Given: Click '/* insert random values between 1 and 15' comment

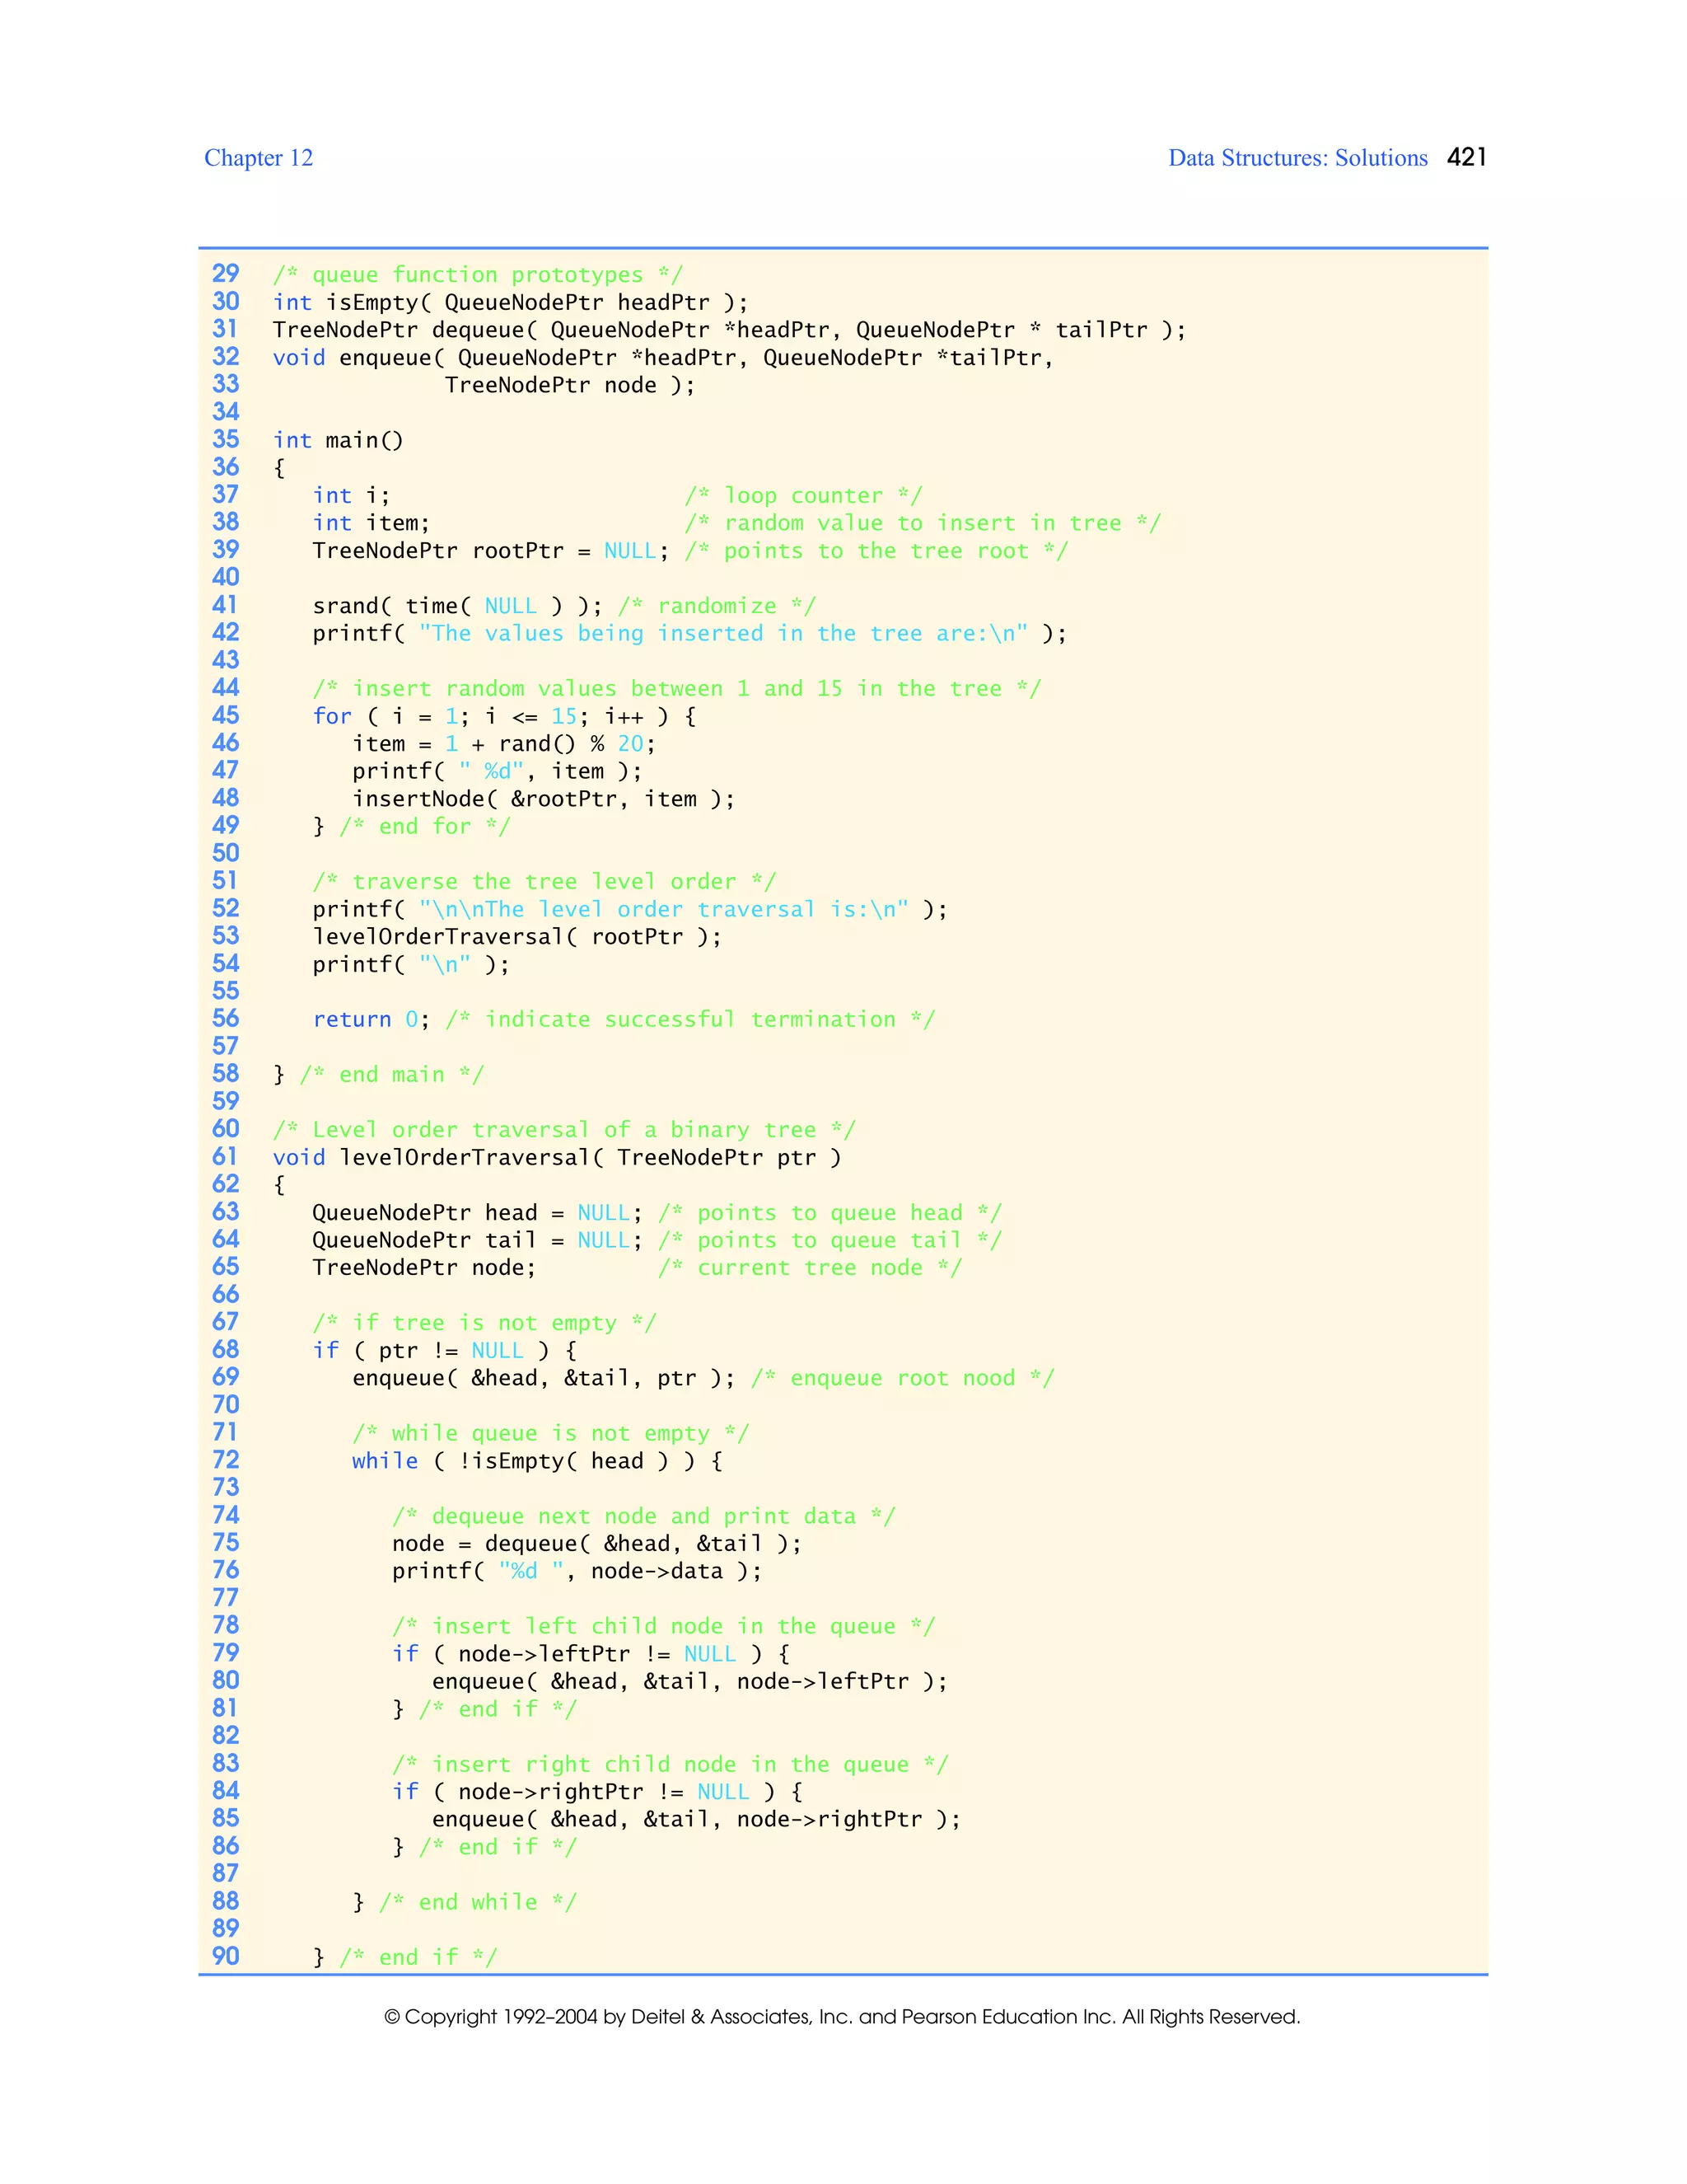Looking at the screenshot, I should tap(676, 689).
